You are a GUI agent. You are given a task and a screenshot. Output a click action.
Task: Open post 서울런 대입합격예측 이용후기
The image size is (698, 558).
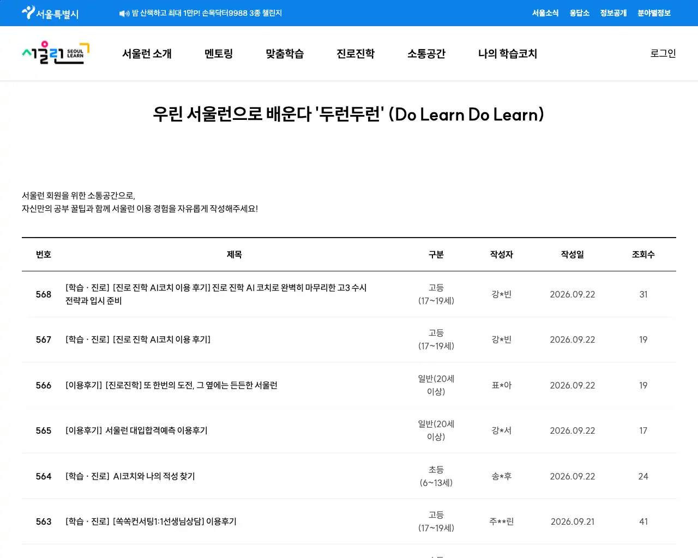[136, 430]
